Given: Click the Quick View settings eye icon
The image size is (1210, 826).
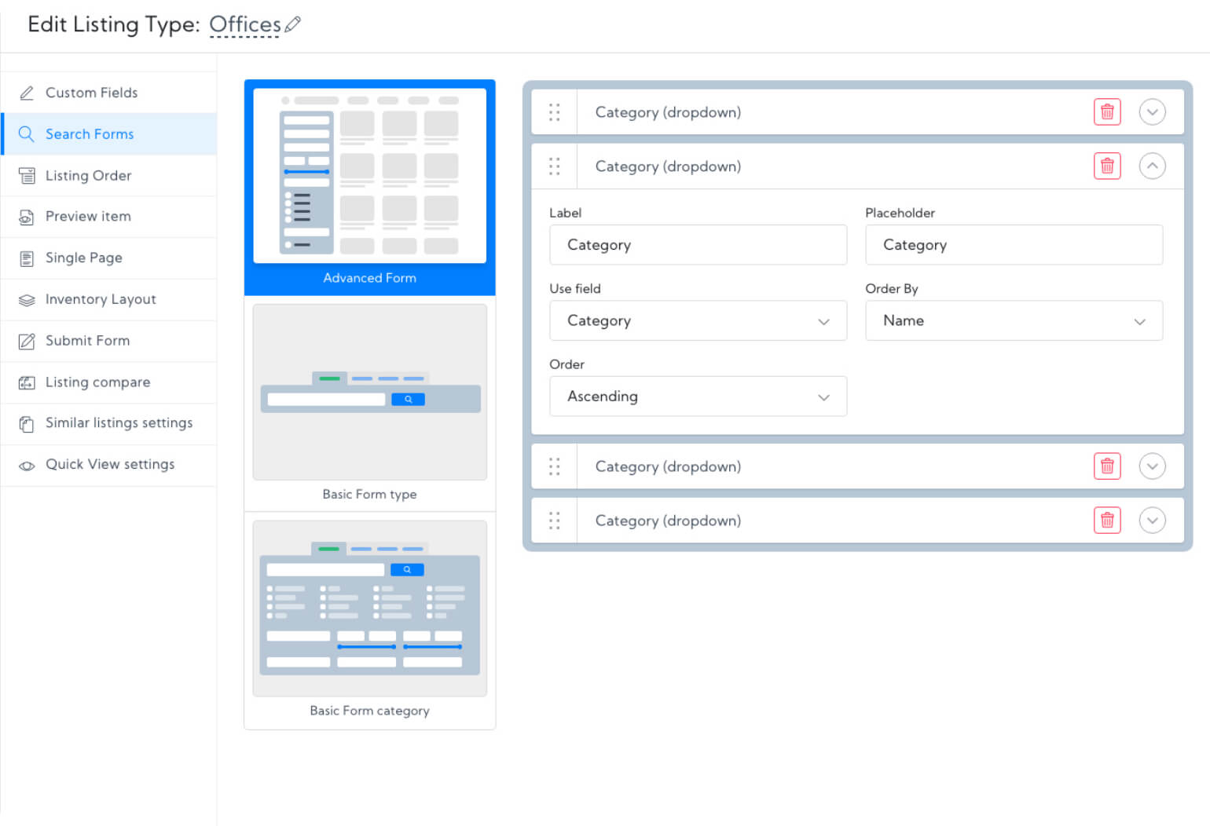Looking at the screenshot, I should tap(27, 465).
